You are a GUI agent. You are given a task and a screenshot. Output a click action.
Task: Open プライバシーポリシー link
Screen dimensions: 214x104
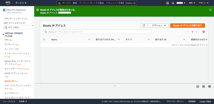coord(175,101)
